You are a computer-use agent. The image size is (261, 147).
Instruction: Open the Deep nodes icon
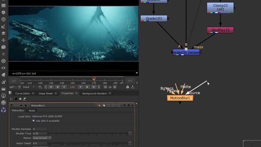coord(3,61)
